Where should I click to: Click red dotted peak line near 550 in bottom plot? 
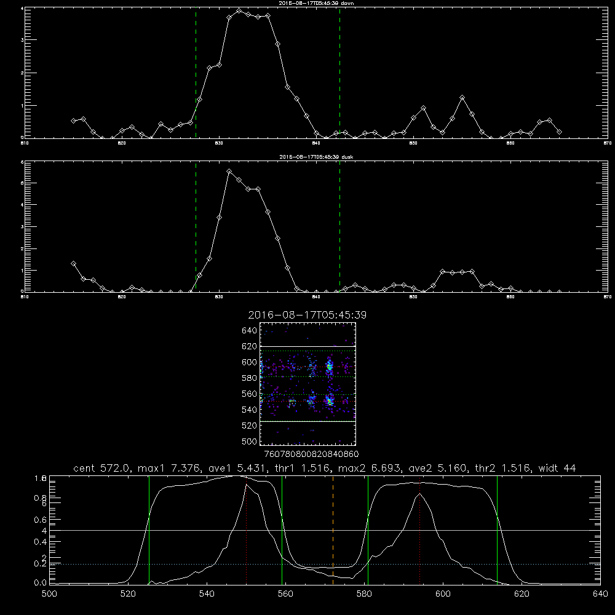(x=247, y=530)
